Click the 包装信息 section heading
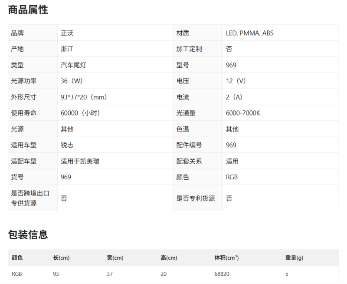 click(x=28, y=234)
